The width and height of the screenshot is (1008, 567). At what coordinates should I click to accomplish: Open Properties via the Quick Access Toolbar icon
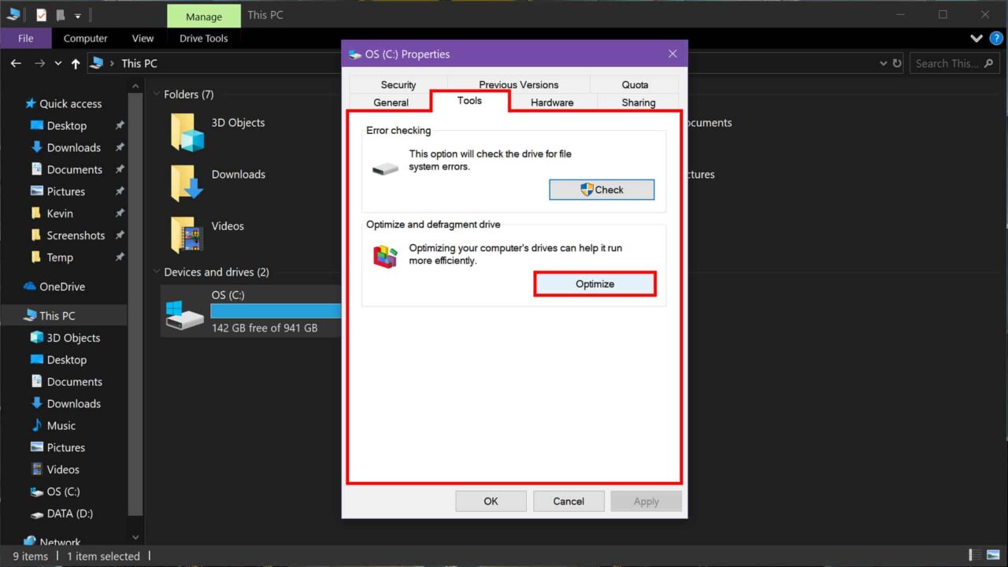41,14
